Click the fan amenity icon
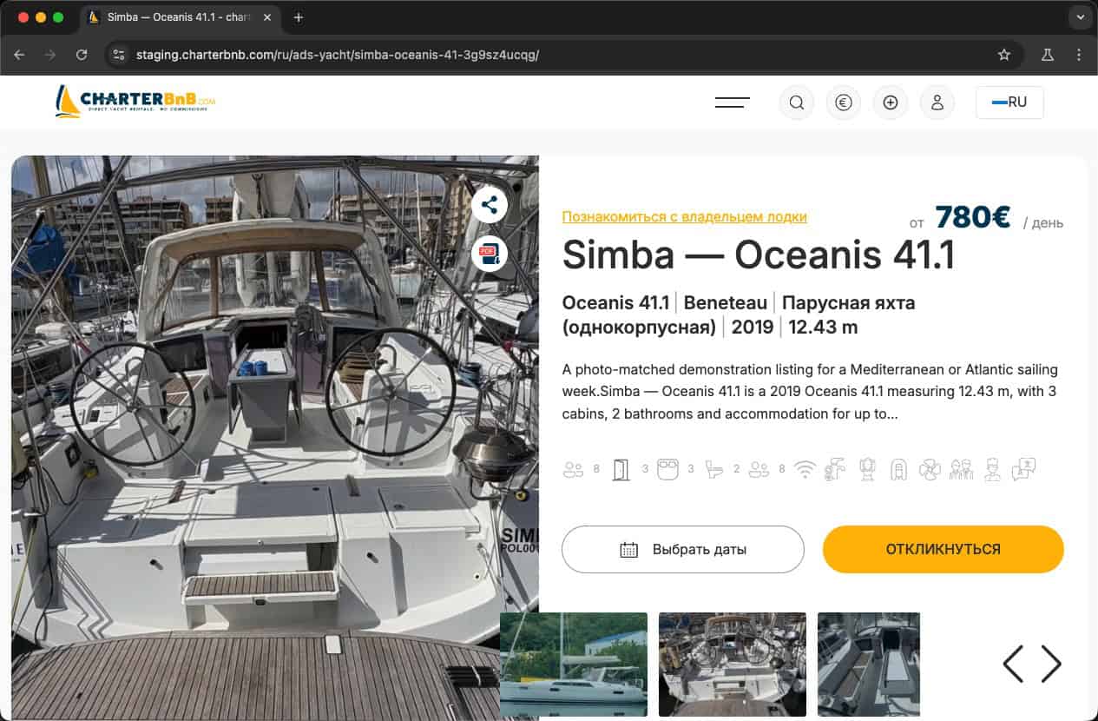Image resolution: width=1098 pixels, height=721 pixels. 930,470
